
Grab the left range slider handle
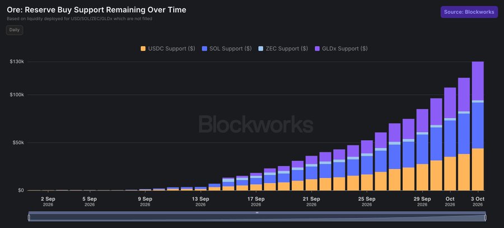click(29, 218)
